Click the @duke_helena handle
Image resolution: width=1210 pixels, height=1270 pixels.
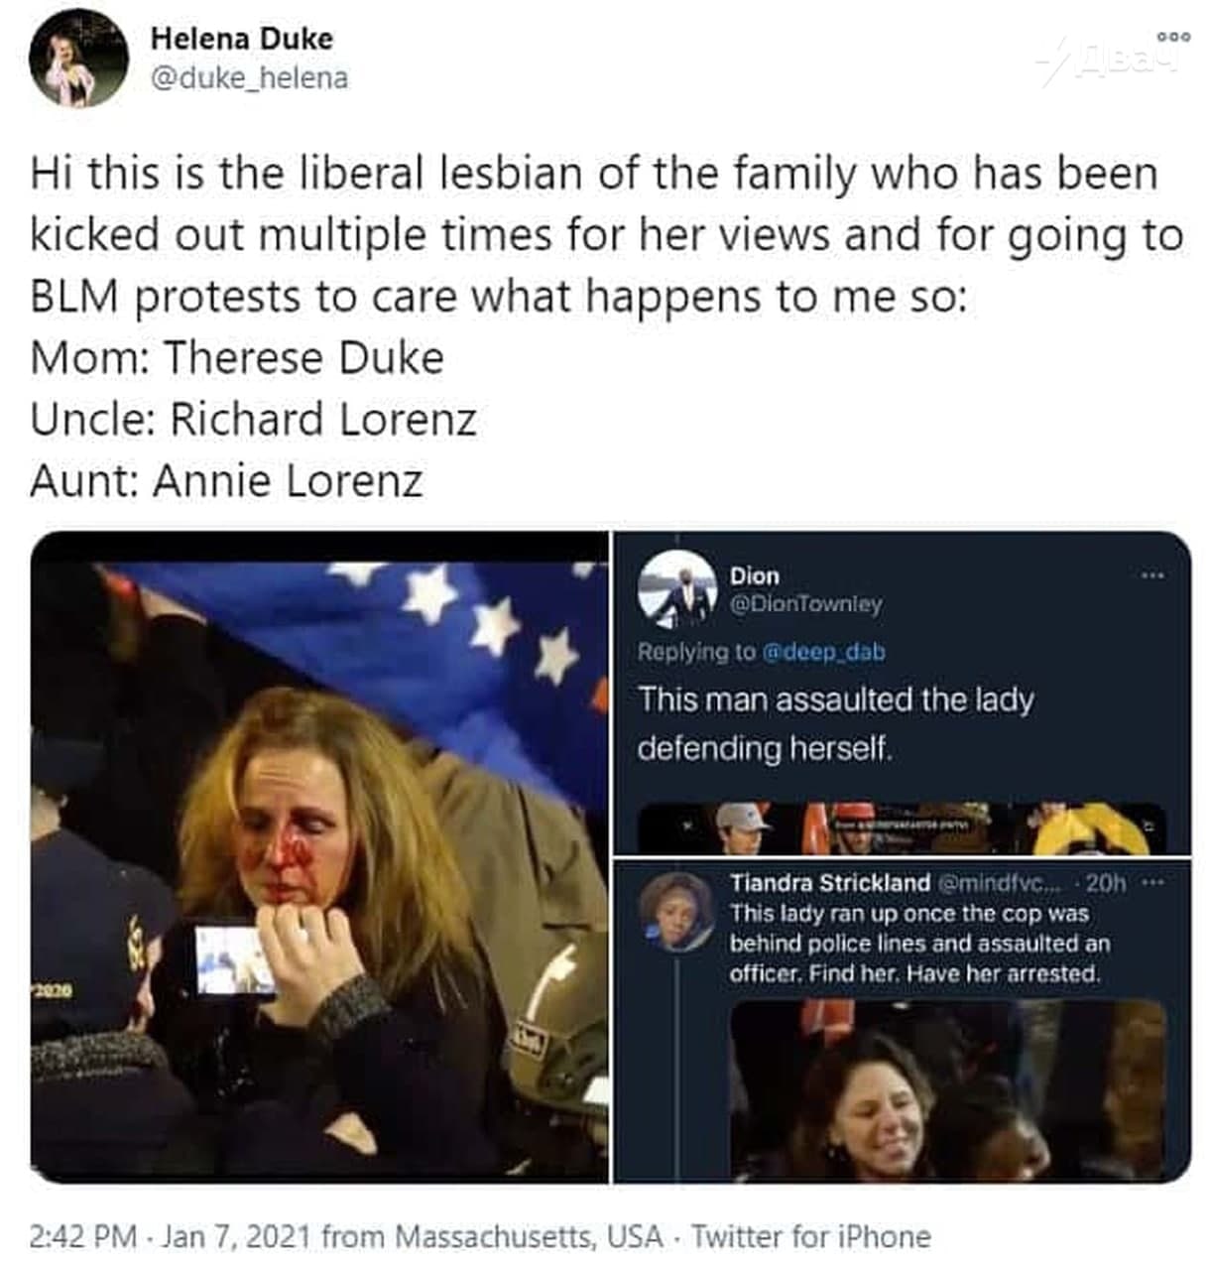click(249, 77)
